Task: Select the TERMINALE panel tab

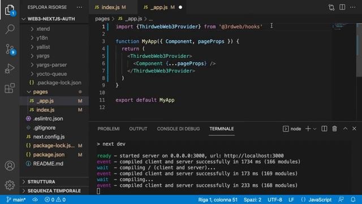Action: point(222,129)
